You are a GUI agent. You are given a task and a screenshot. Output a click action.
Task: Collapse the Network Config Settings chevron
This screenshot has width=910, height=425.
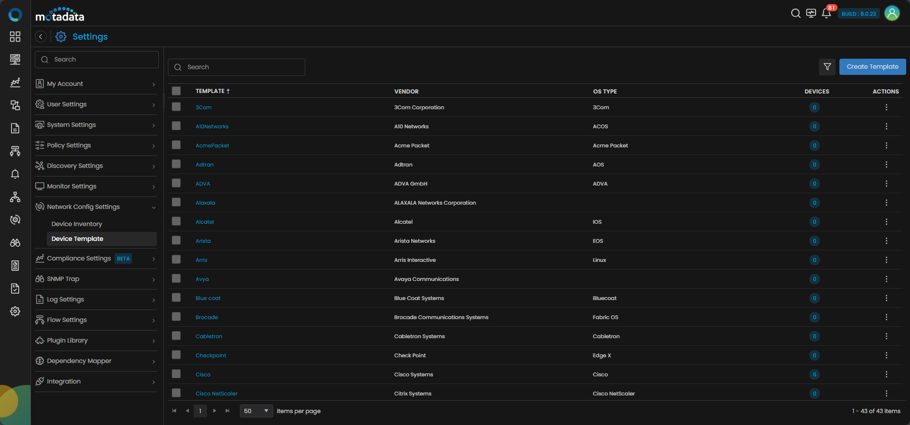pyautogui.click(x=154, y=207)
